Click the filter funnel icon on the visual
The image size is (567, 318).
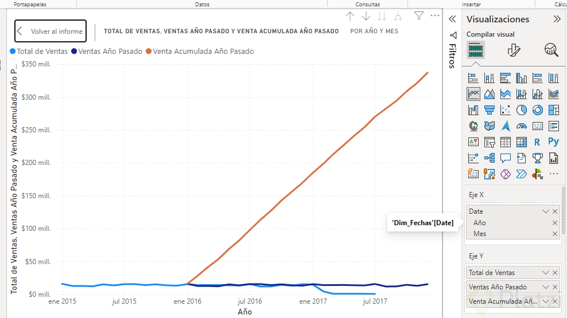point(419,16)
